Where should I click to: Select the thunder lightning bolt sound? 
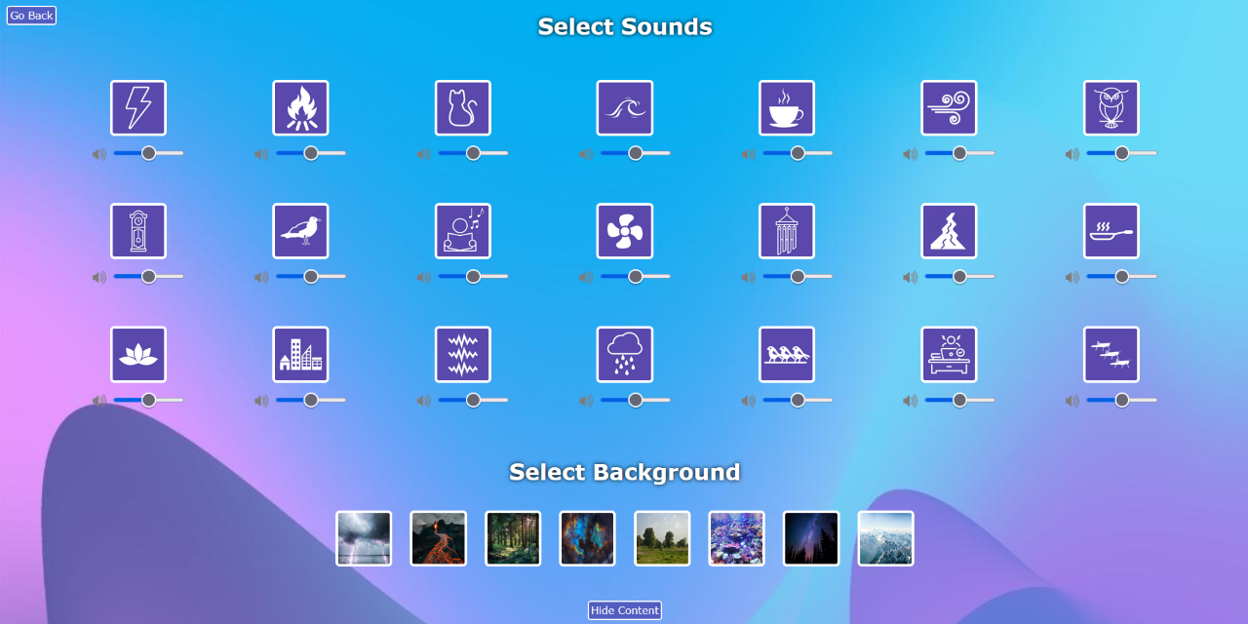click(138, 108)
